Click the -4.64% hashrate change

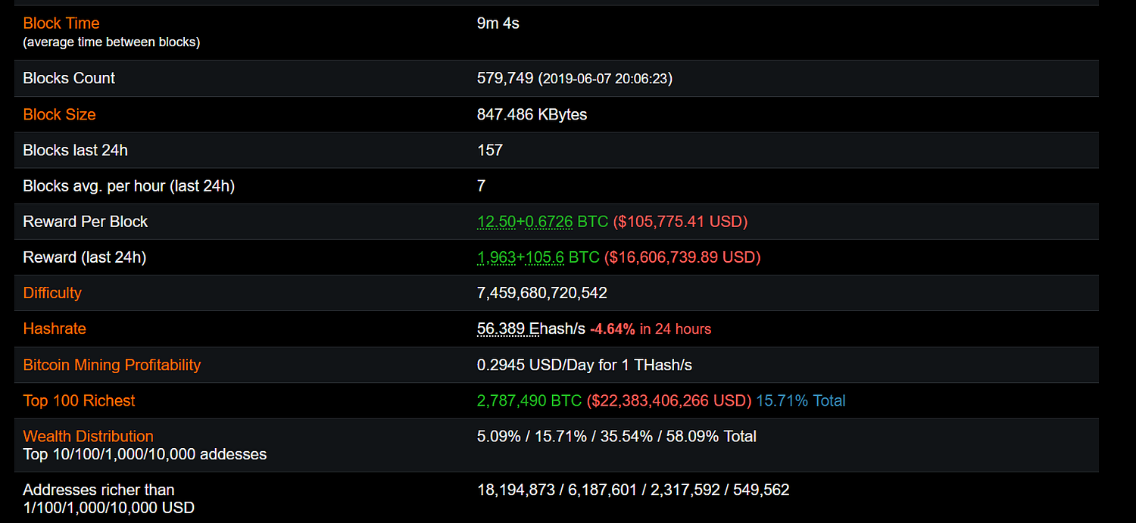pyautogui.click(x=613, y=328)
